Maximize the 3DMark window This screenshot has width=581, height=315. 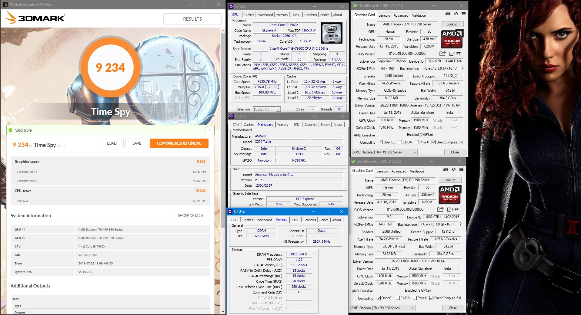[x=205, y=5]
